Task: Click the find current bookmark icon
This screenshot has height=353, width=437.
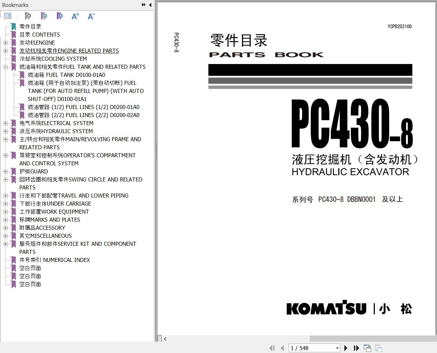Action: 60,16
